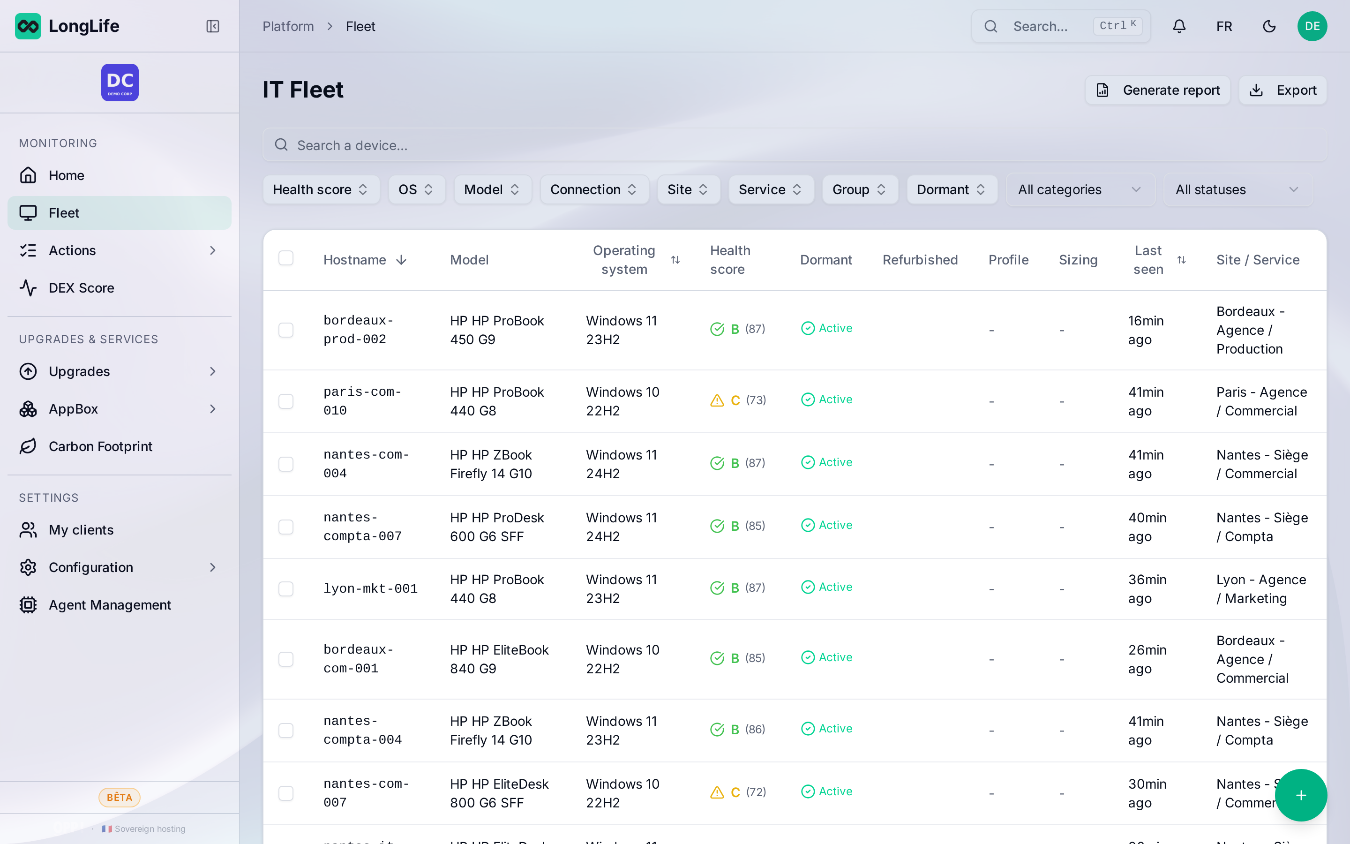Image resolution: width=1350 pixels, height=844 pixels.
Task: Open the Connection filter
Action: (594, 190)
